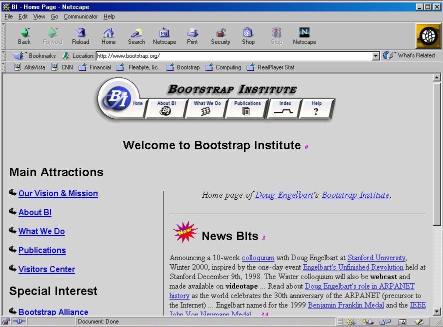Open the Financial bookmark folder
This screenshot has width=443, height=327.
(94, 67)
